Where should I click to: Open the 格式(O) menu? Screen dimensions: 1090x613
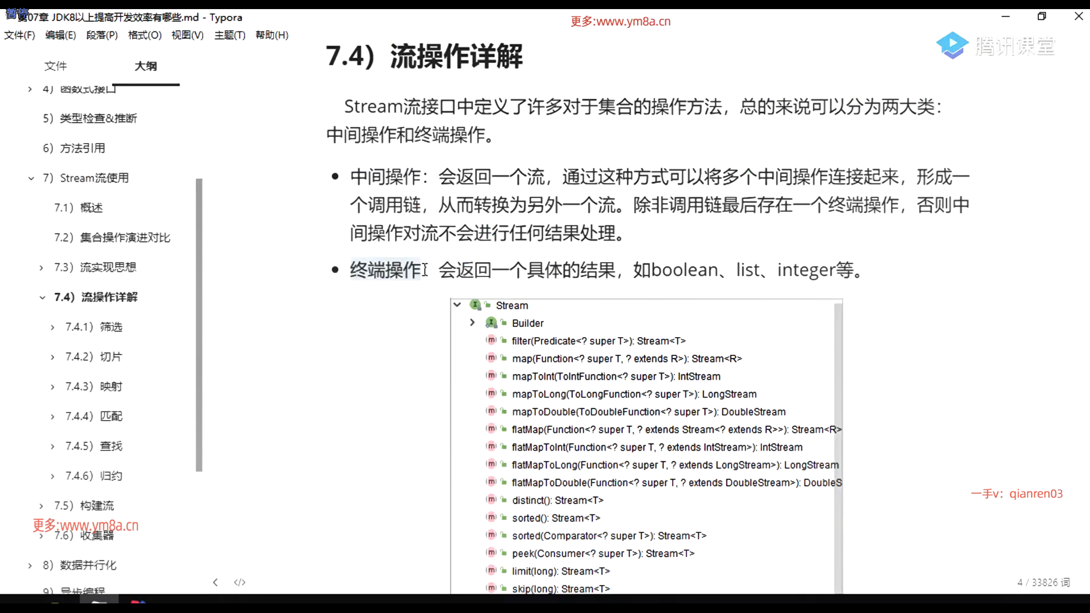(x=145, y=35)
